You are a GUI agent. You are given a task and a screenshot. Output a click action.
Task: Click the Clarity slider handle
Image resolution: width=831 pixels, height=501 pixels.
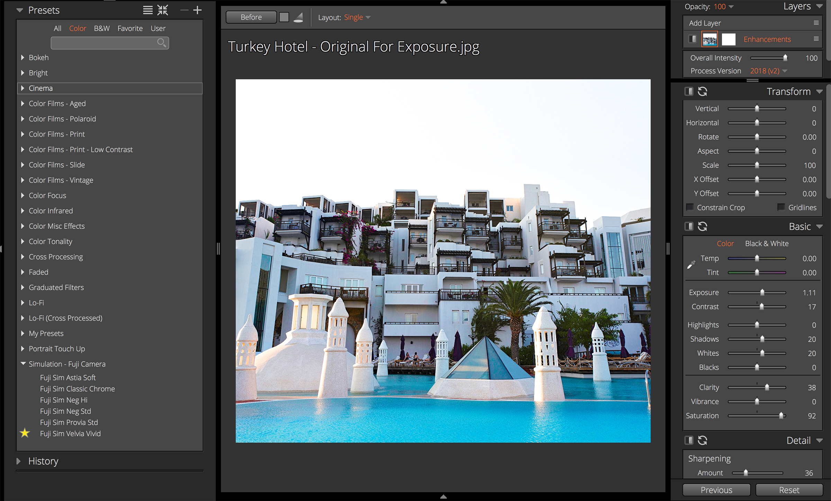(767, 387)
